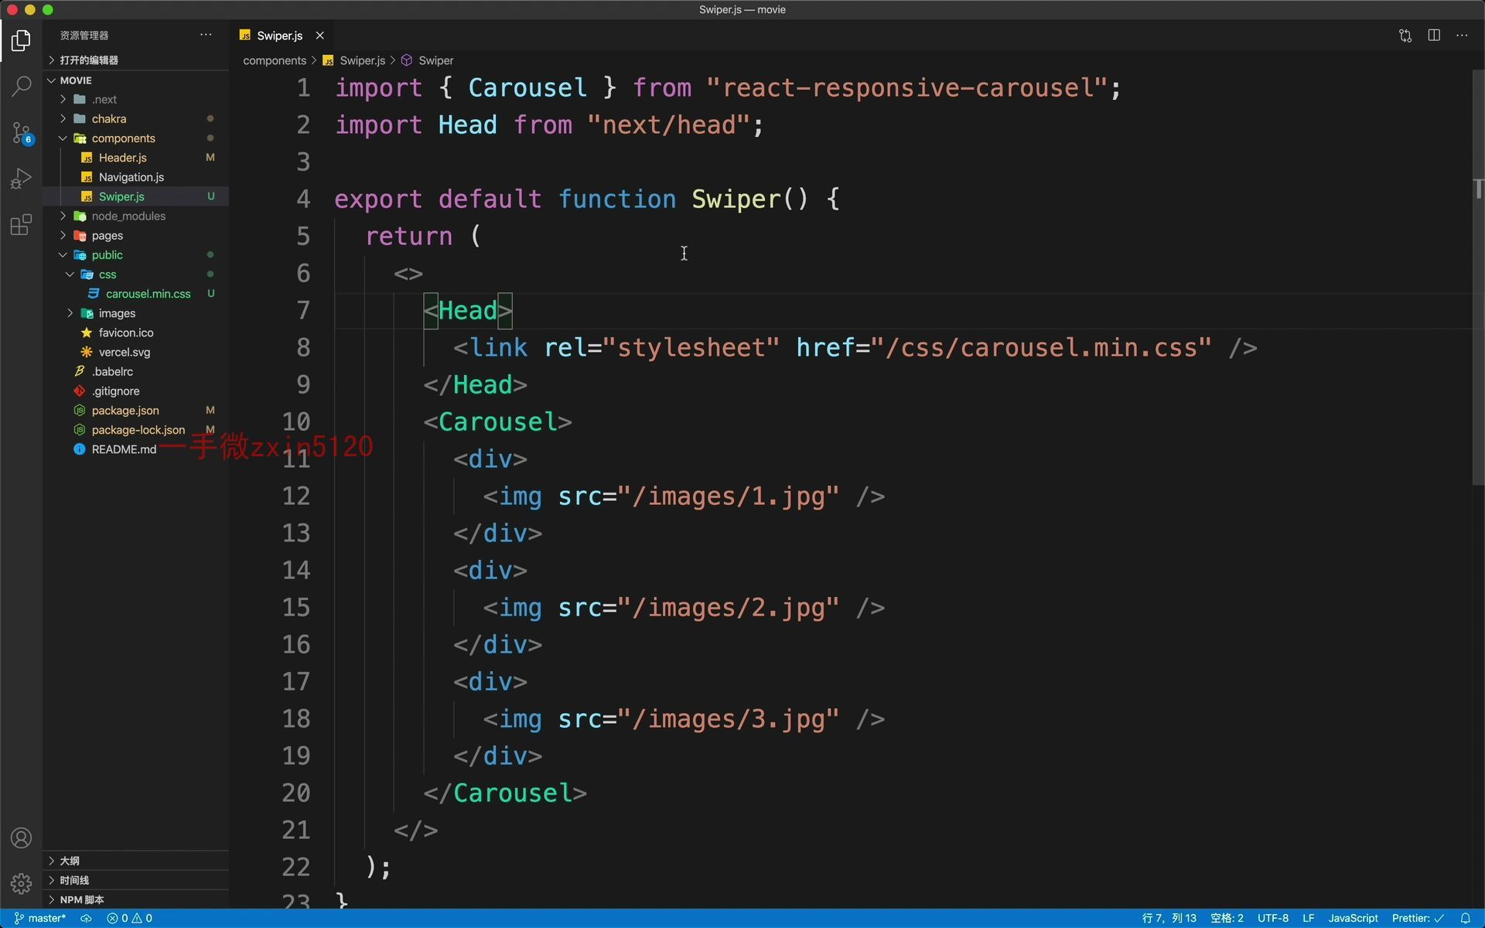Expand the pages folder
This screenshot has width=1485, height=928.
pyautogui.click(x=136, y=236)
